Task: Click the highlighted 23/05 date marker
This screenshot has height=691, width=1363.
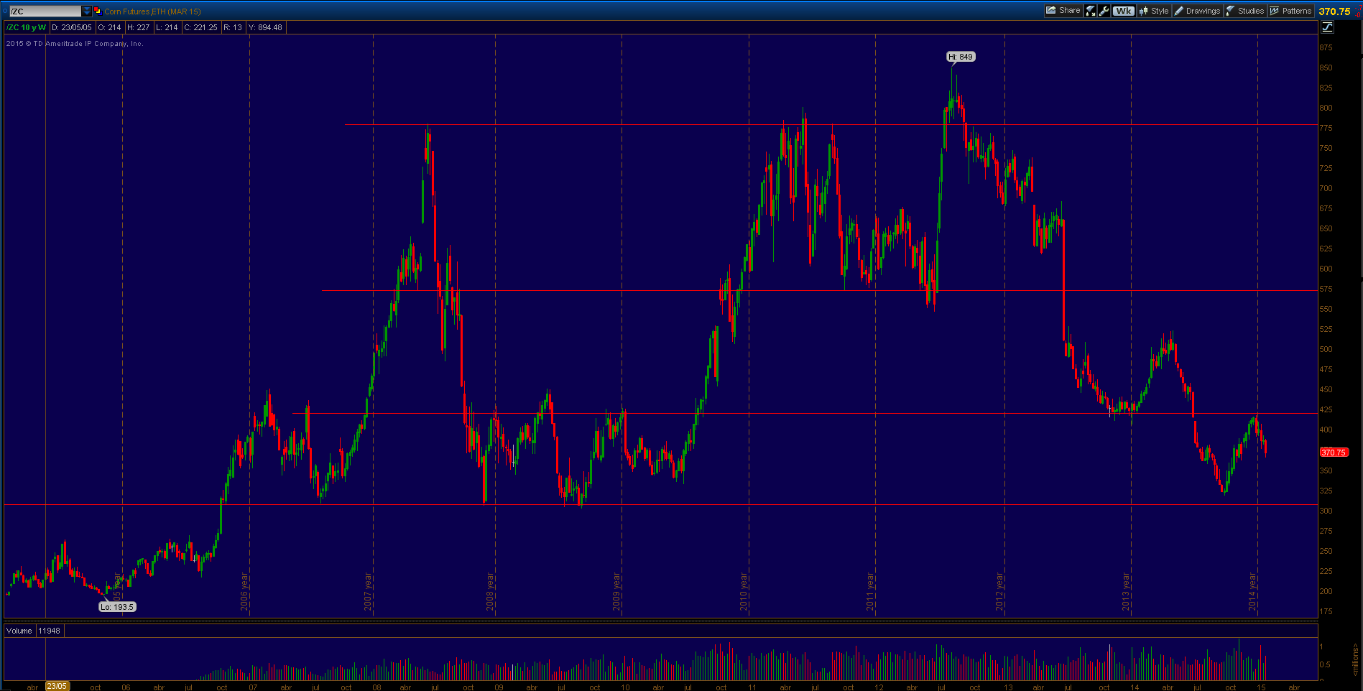Action: click(x=57, y=686)
